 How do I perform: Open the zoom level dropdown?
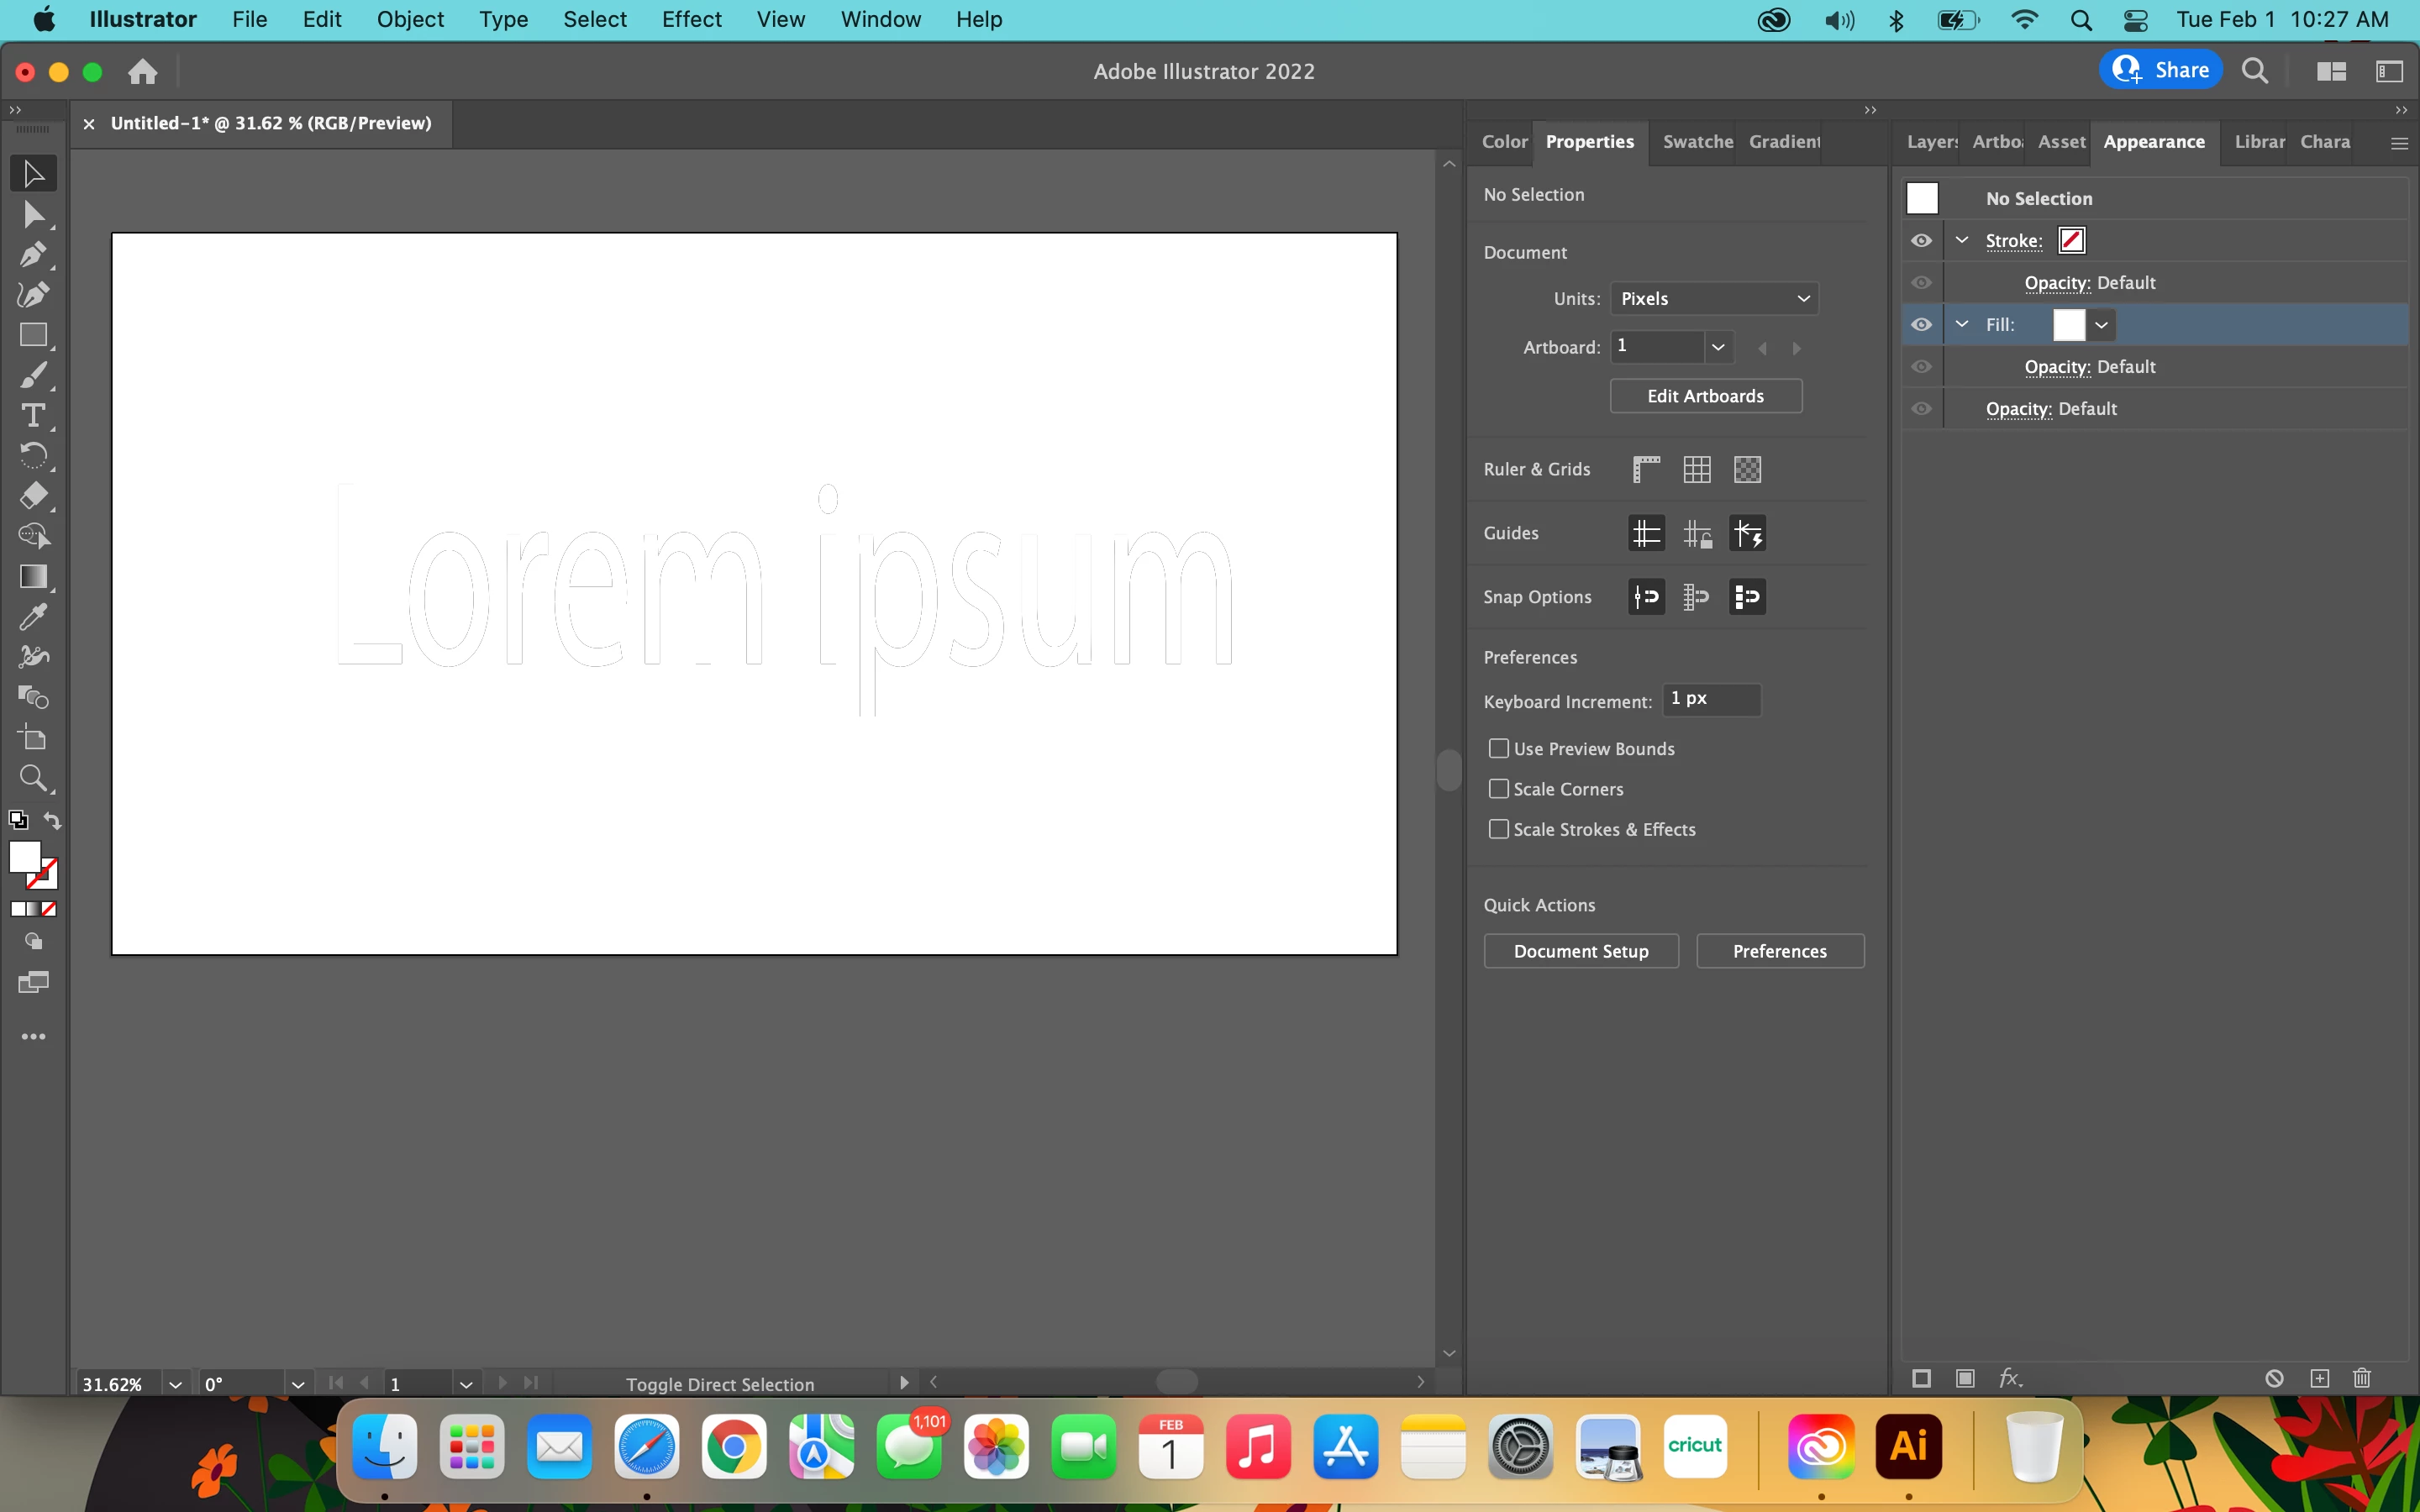click(x=175, y=1384)
